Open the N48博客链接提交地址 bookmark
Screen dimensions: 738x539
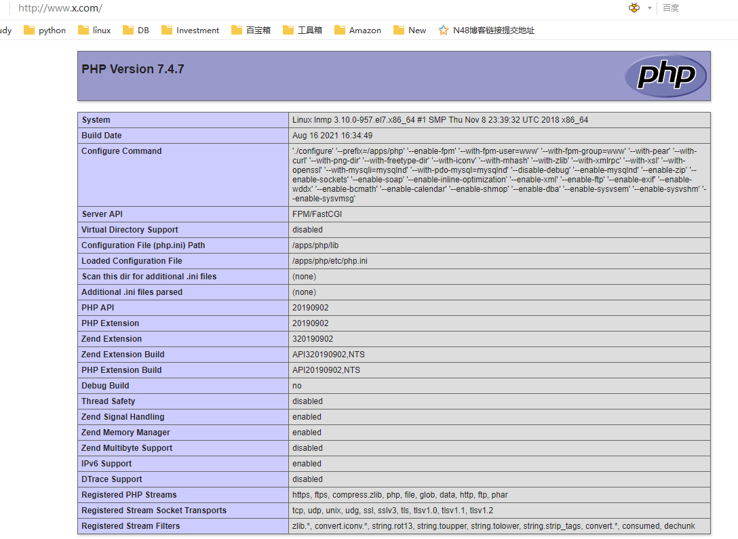(486, 30)
